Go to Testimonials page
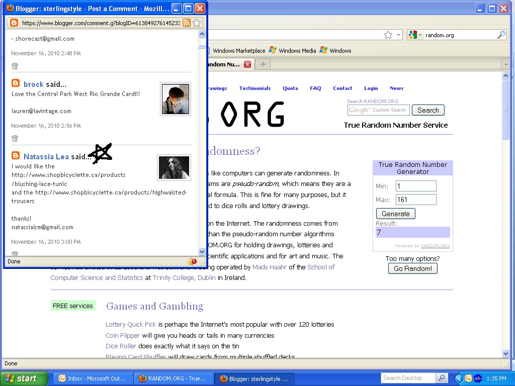Image resolution: width=515 pixels, height=386 pixels. tap(255, 88)
